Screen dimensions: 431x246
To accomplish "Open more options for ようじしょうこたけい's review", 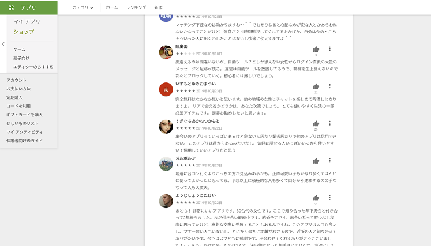I will [x=329, y=198].
